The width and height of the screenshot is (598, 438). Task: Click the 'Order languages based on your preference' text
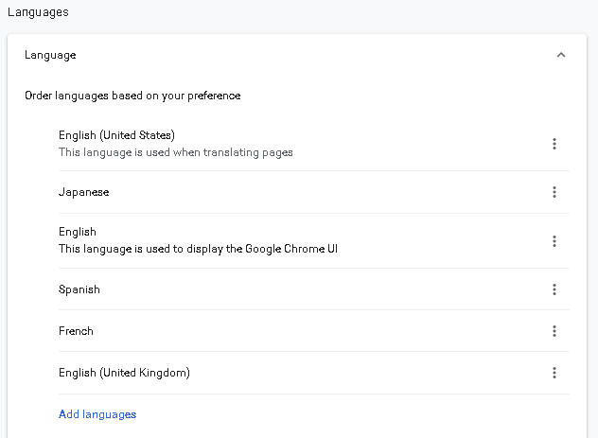[132, 96]
